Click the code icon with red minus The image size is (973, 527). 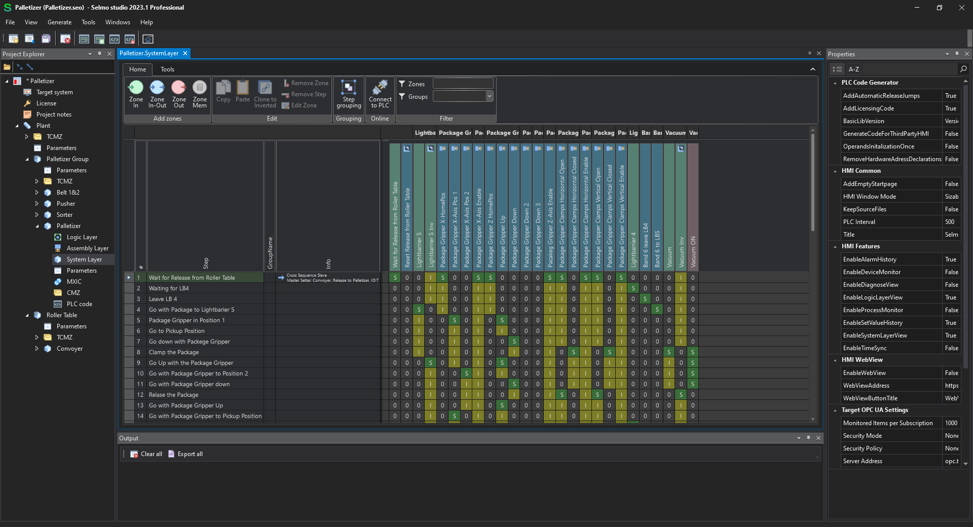(x=130, y=39)
